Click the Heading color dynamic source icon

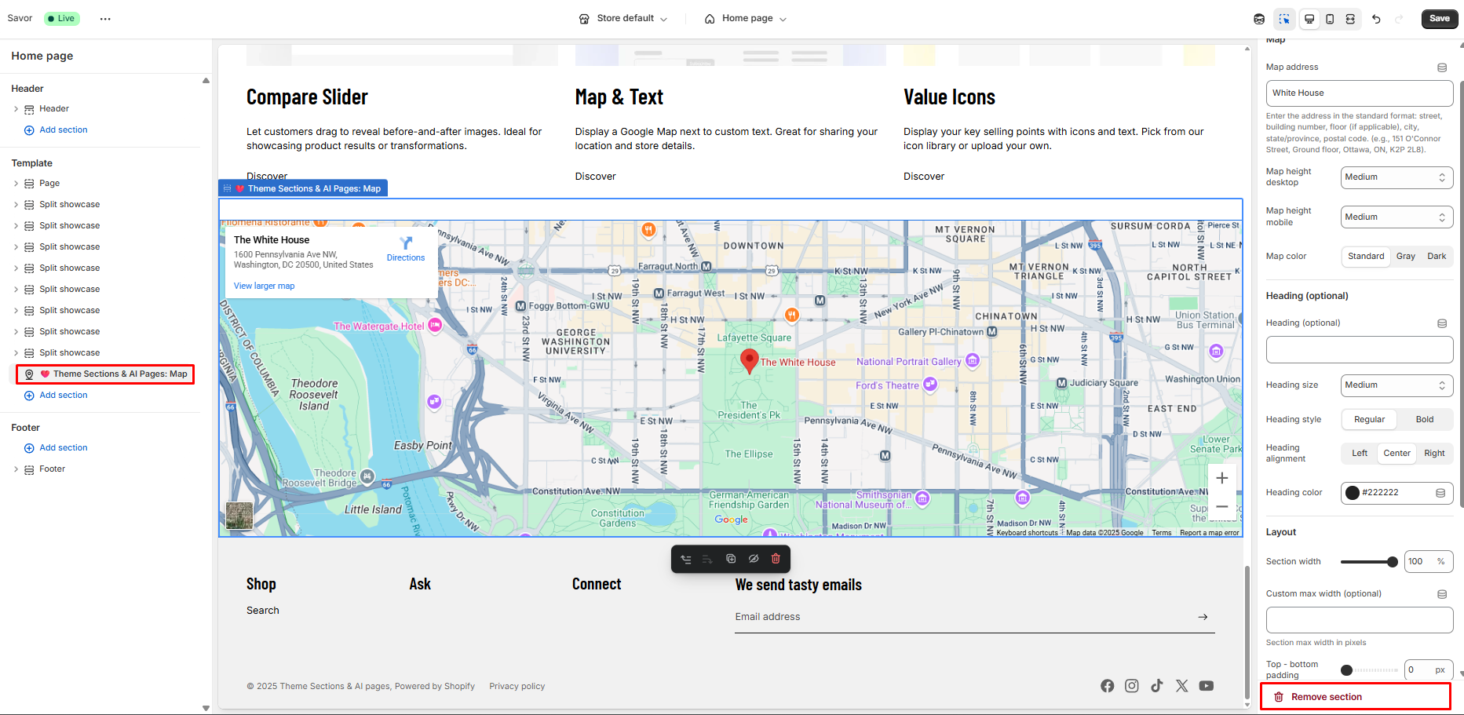pos(1440,493)
